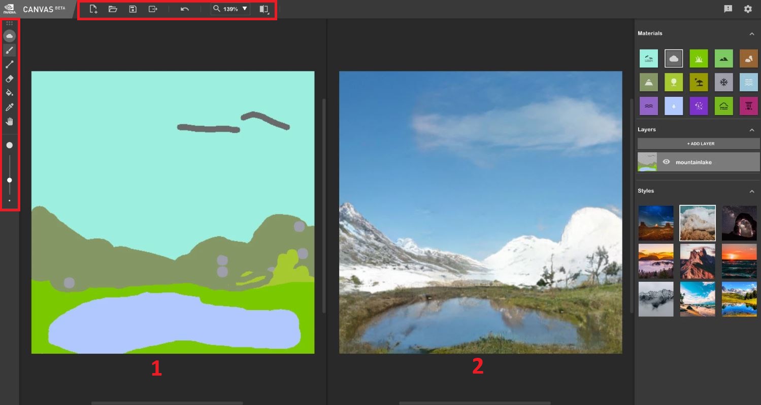Select the Eraser tool
The height and width of the screenshot is (405, 761).
9,79
